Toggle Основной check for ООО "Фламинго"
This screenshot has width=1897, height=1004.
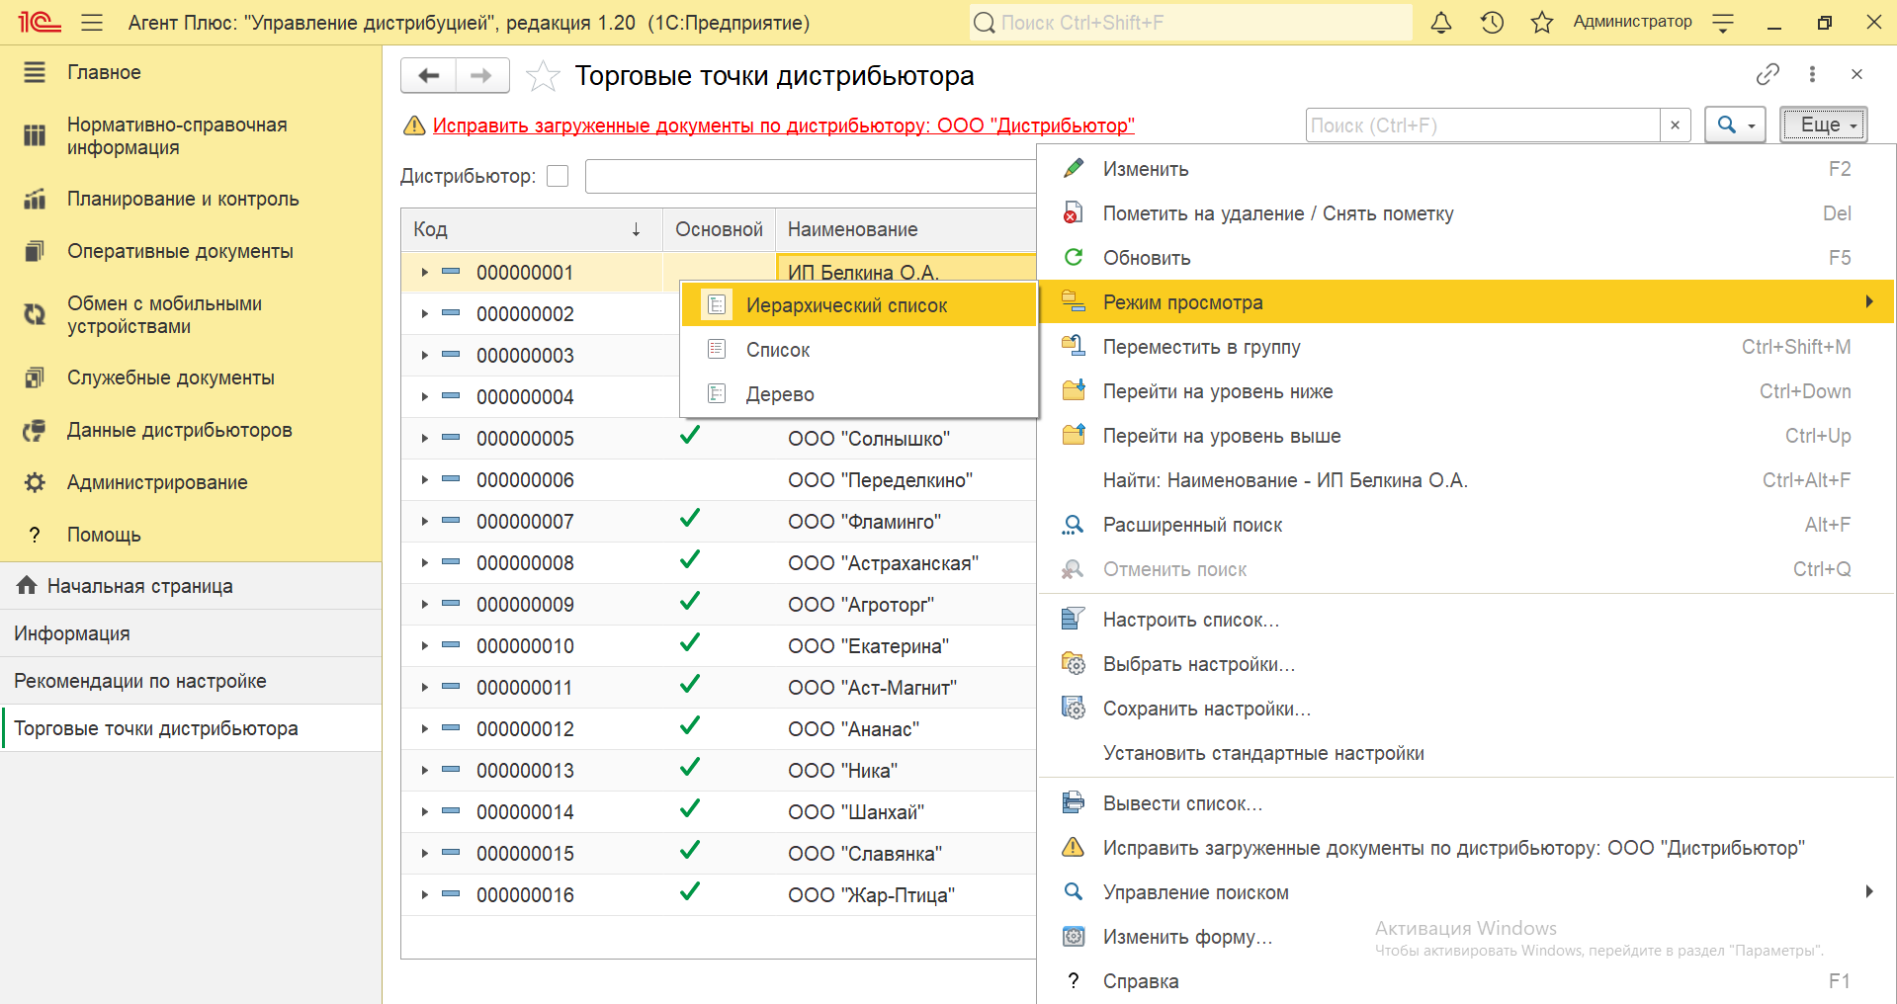(690, 518)
